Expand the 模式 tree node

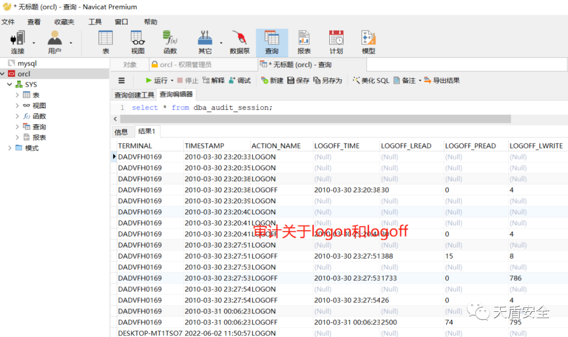click(x=9, y=148)
